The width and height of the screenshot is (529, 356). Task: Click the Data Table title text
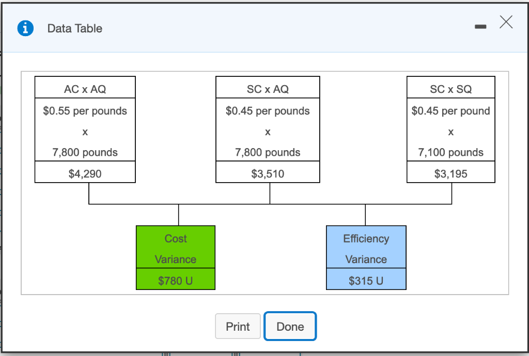pyautogui.click(x=74, y=28)
